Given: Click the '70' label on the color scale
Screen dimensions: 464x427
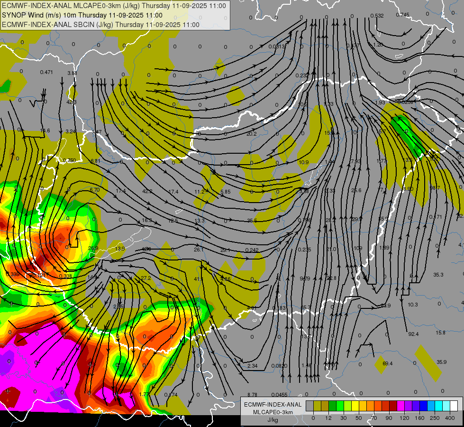Looking at the screenshot, I should (374, 418).
